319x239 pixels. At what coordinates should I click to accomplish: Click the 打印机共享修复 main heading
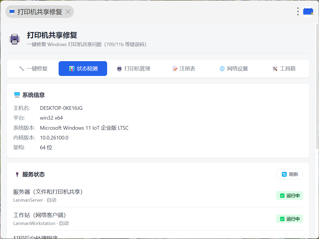52,35
